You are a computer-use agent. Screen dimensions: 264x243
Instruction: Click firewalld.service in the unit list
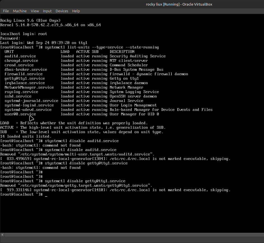pos(23,74)
